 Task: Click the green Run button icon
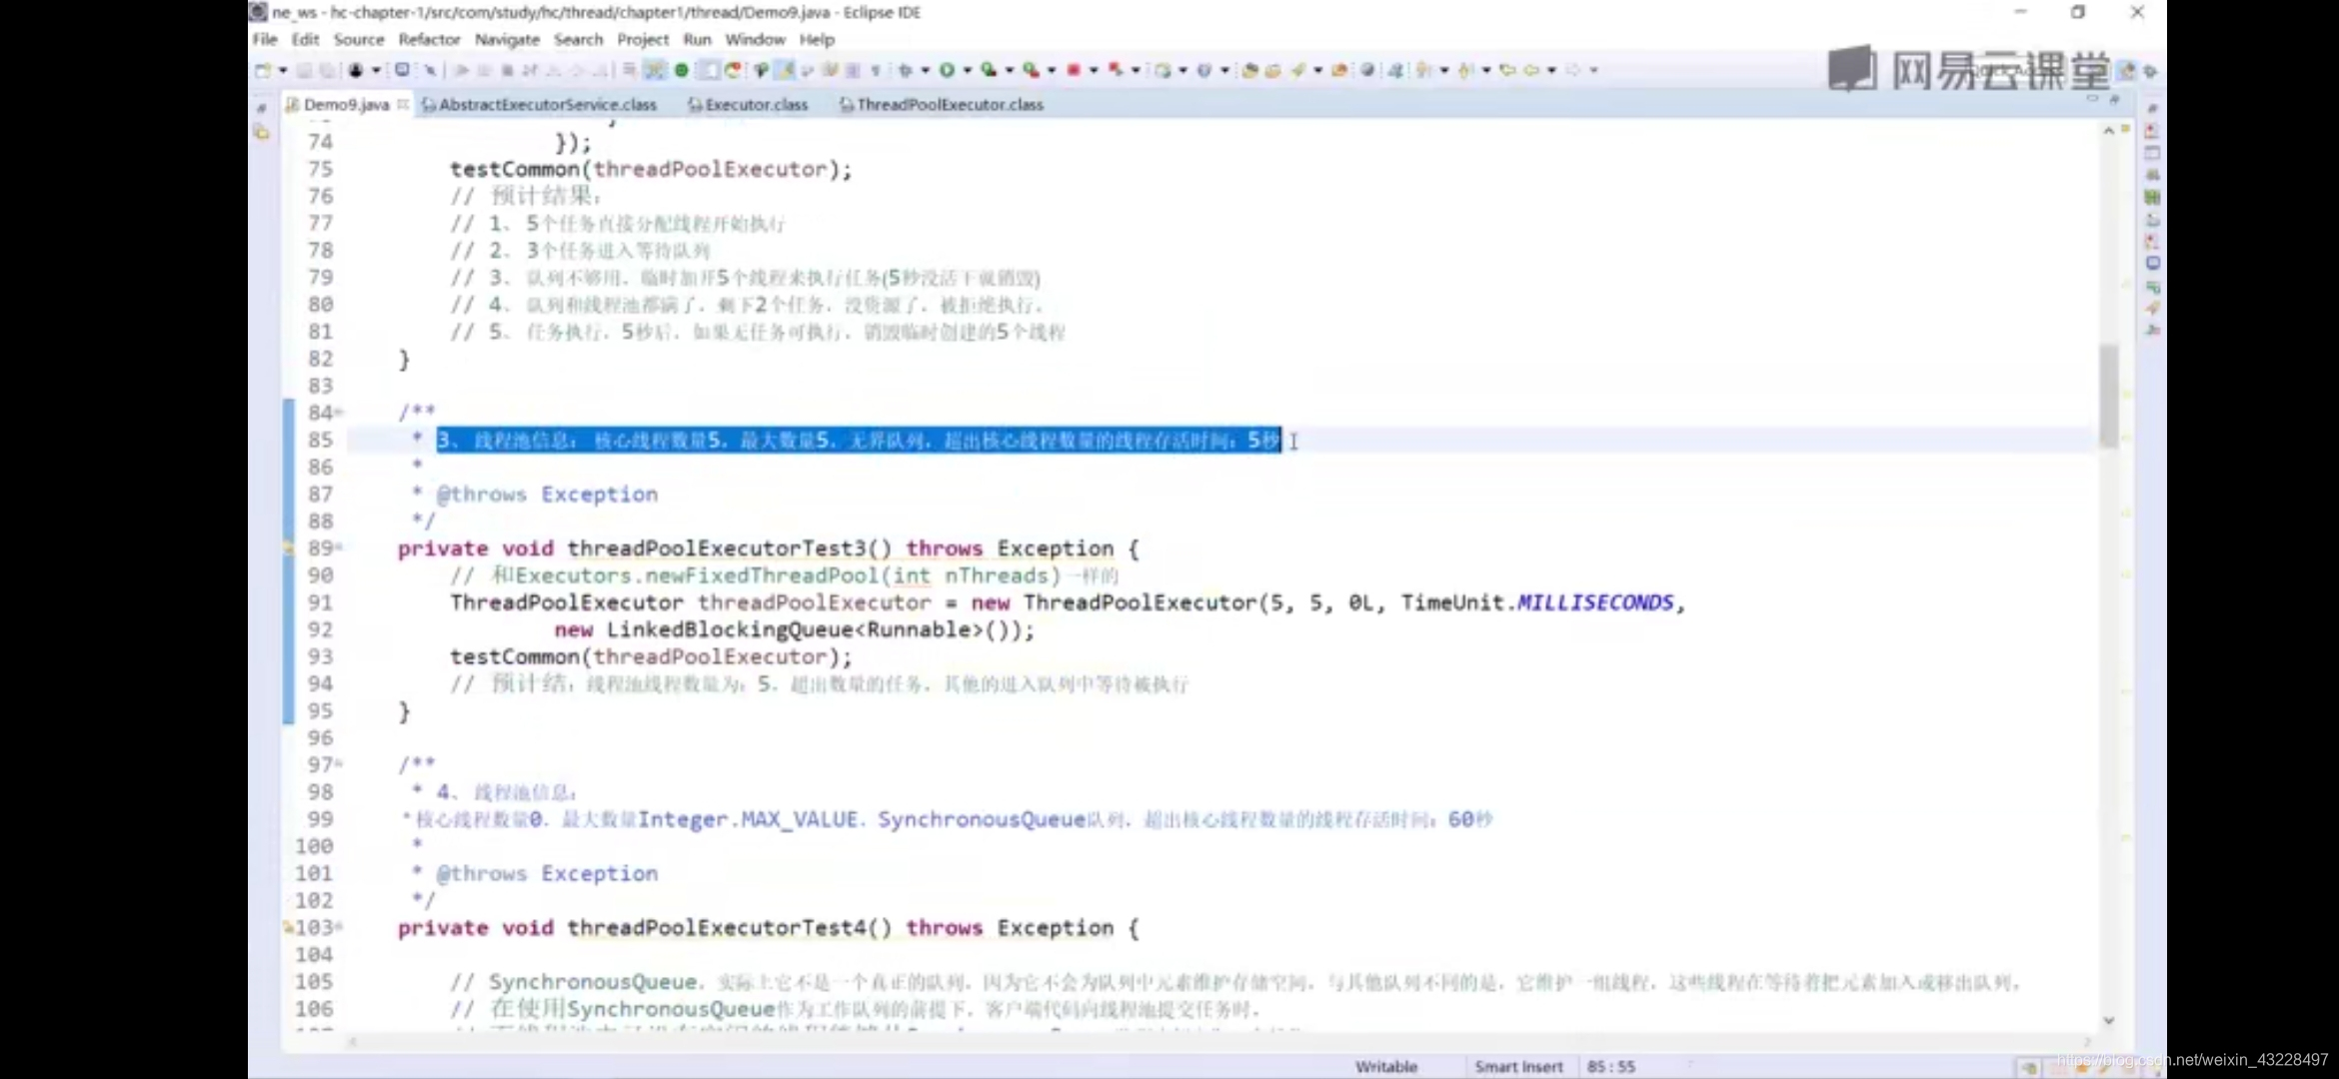point(947,70)
